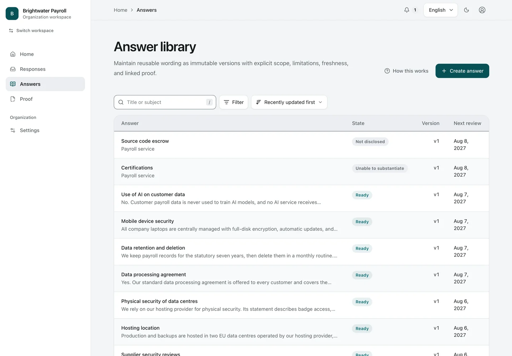Viewport: 512px width, 356px height.
Task: Click the Version column header
Action: pos(431,123)
